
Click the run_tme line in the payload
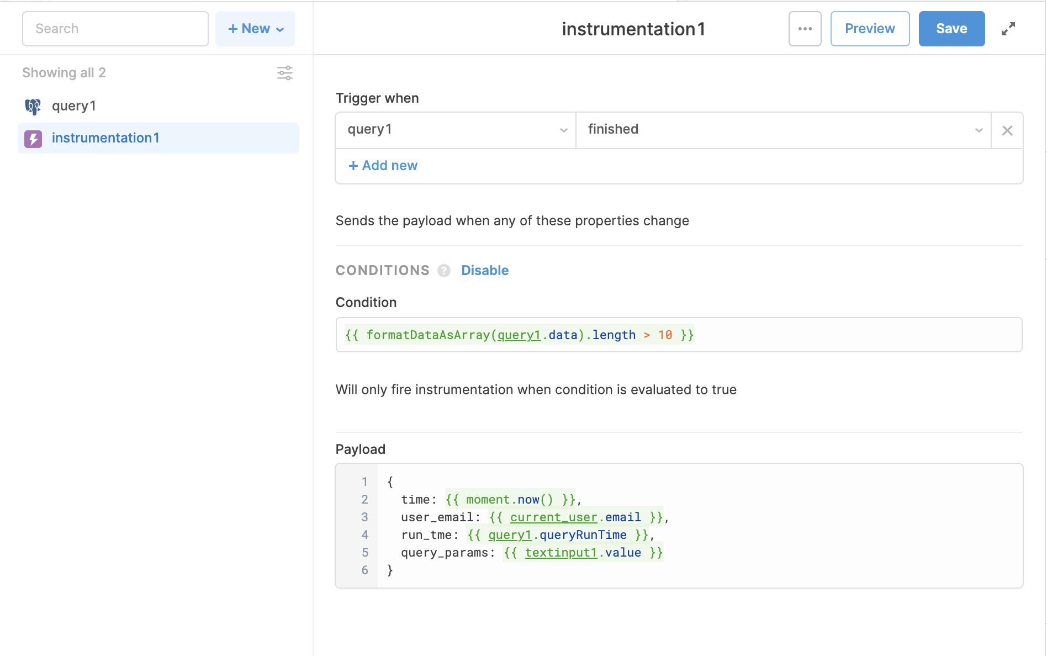527,535
